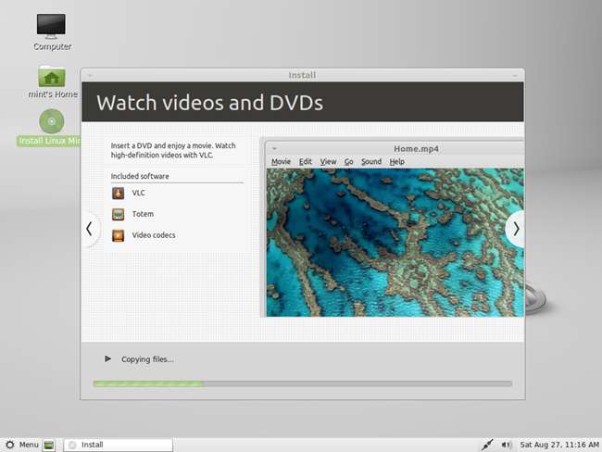Open the Sound menu
The height and width of the screenshot is (452, 602).
[371, 162]
